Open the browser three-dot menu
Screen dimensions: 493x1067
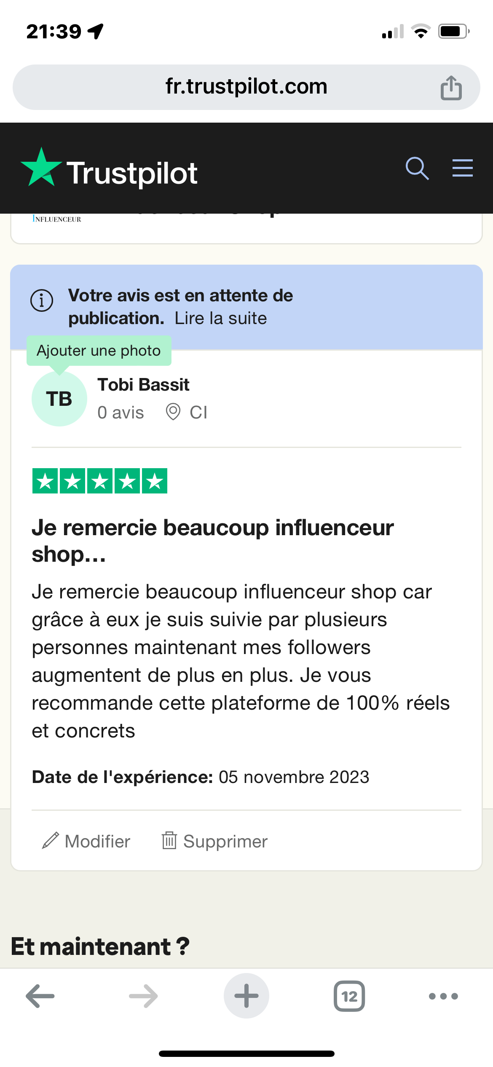[x=443, y=996]
